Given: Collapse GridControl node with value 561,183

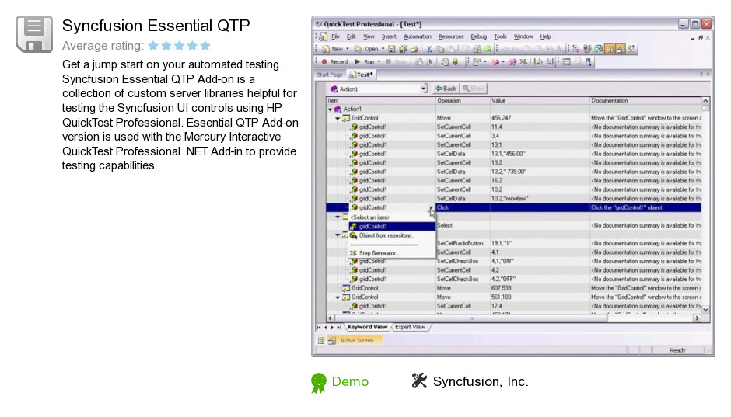Looking at the screenshot, I should coord(338,297).
